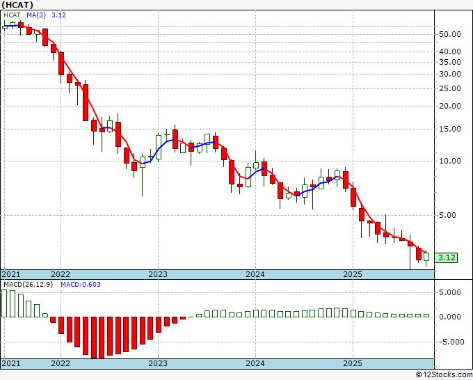This screenshot has width=473, height=380.
Task: Click 2024 on the price chart timeline
Action: pyautogui.click(x=255, y=274)
